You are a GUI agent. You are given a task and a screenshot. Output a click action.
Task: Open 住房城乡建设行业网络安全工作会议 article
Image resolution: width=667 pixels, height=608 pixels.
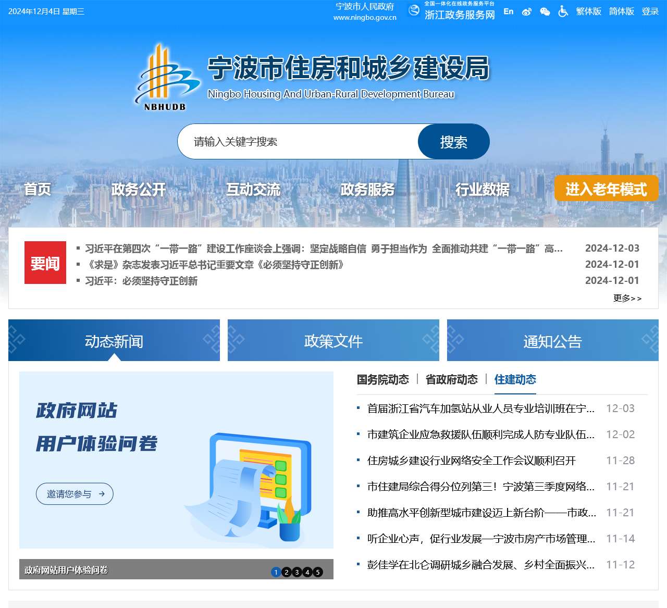[472, 461]
